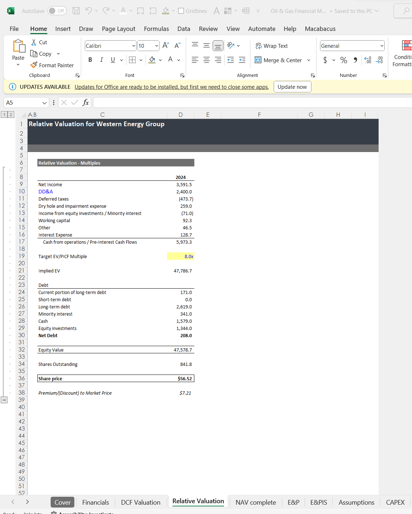
Task: Check the Gridlines checkbox
Action: click(181, 11)
